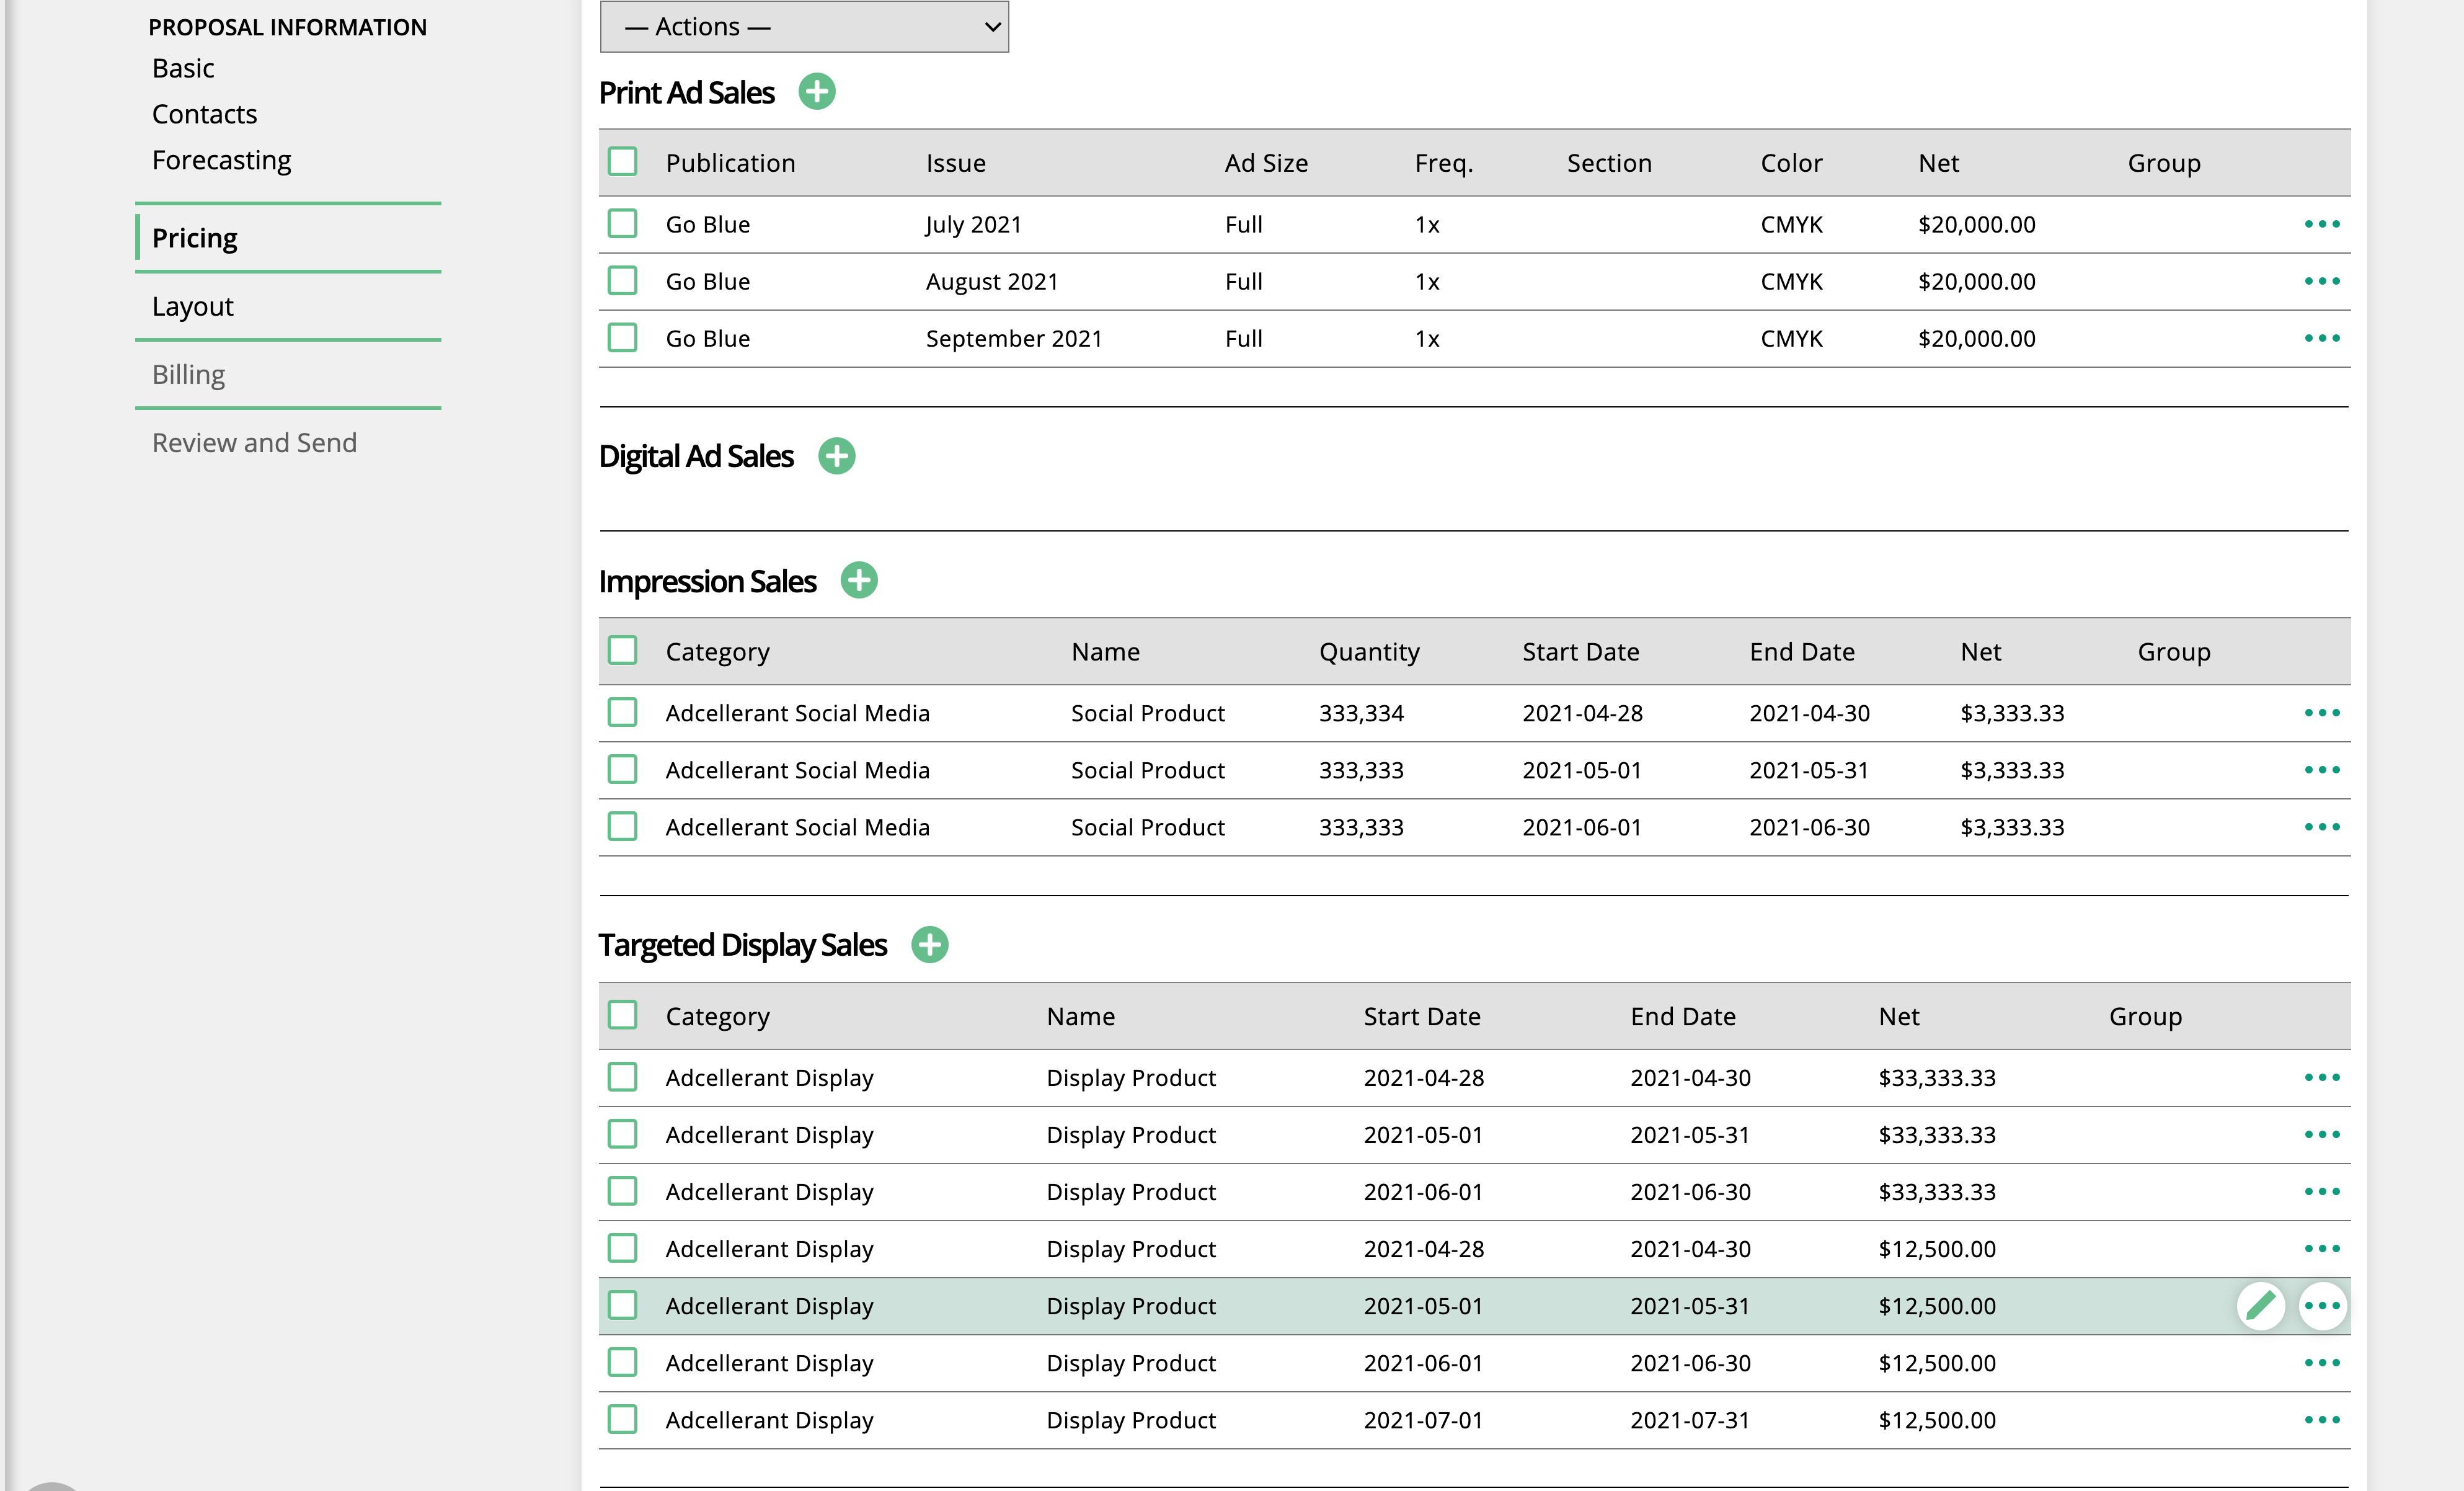Screen dimensions: 2464x1491
Task: Select all Impression Sales via header checkbox
Action: (x=622, y=650)
